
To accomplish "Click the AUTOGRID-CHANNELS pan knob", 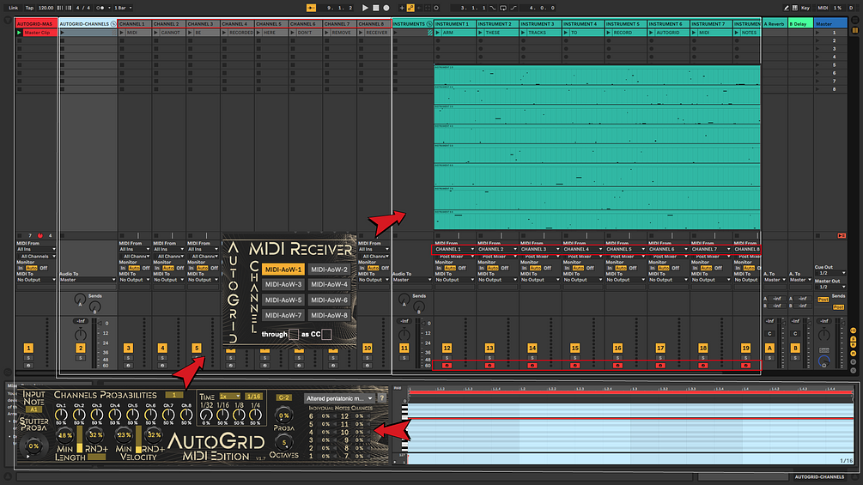I will tap(81, 334).
